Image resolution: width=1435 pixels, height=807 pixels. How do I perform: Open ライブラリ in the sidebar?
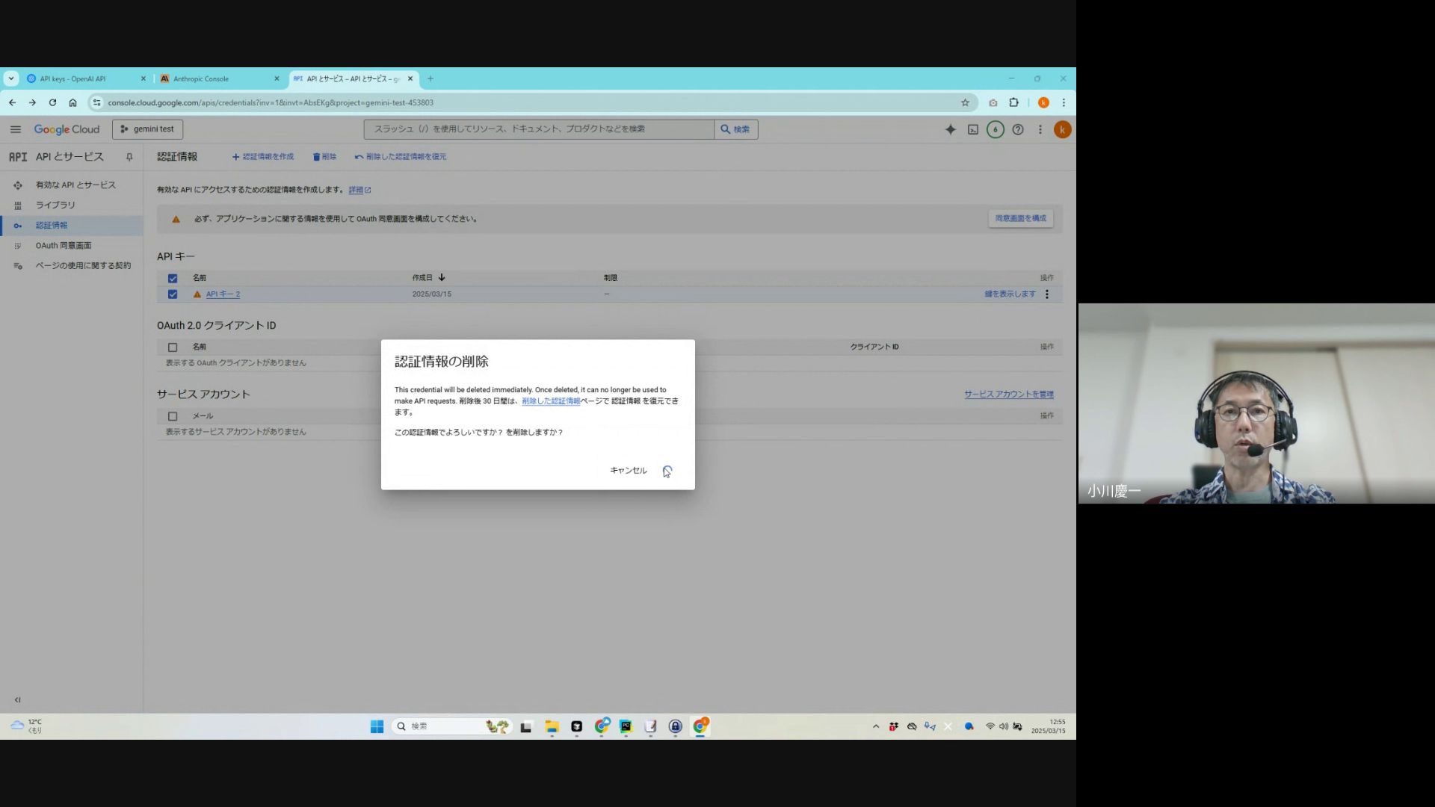coord(55,205)
